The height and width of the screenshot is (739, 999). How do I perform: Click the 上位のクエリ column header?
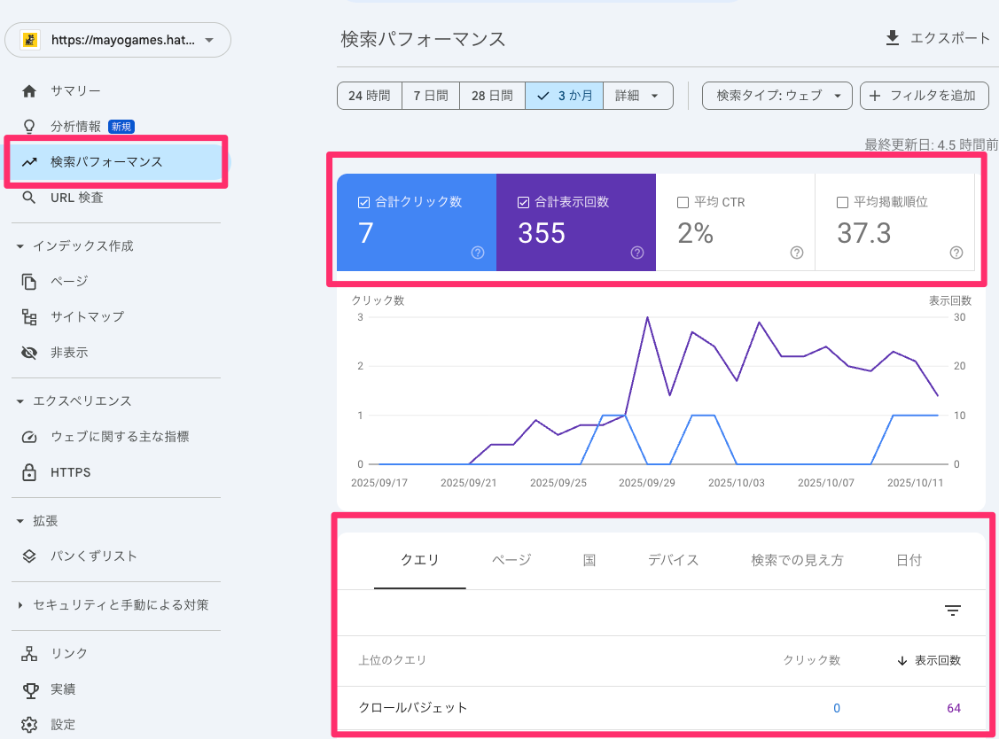point(392,661)
